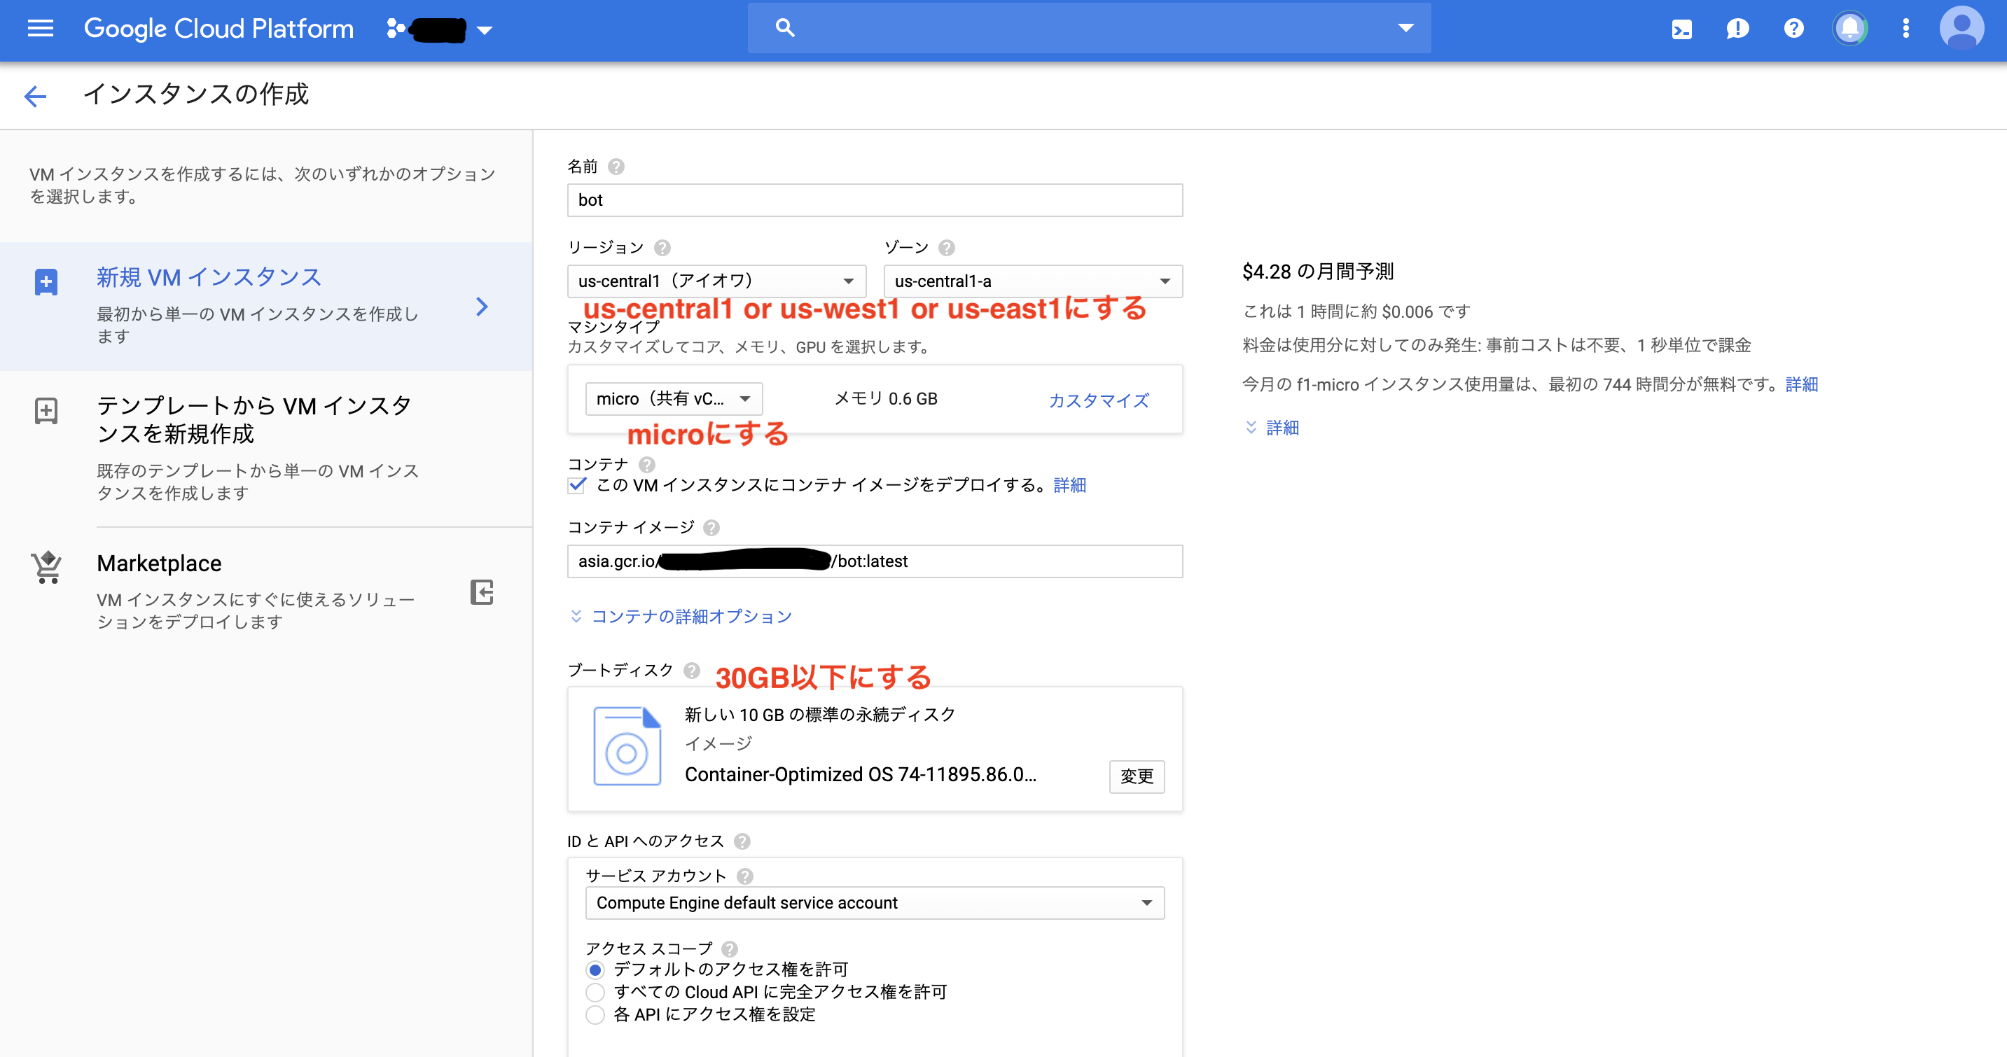Go back using the back arrow
The height and width of the screenshot is (1057, 2007).
coord(34,95)
